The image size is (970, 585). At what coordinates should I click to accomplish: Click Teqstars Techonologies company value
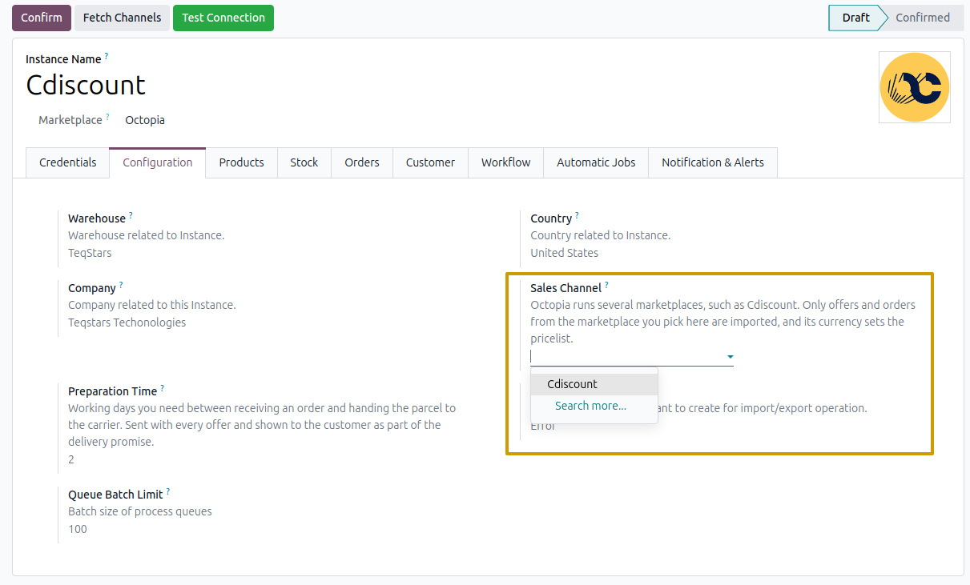127,323
